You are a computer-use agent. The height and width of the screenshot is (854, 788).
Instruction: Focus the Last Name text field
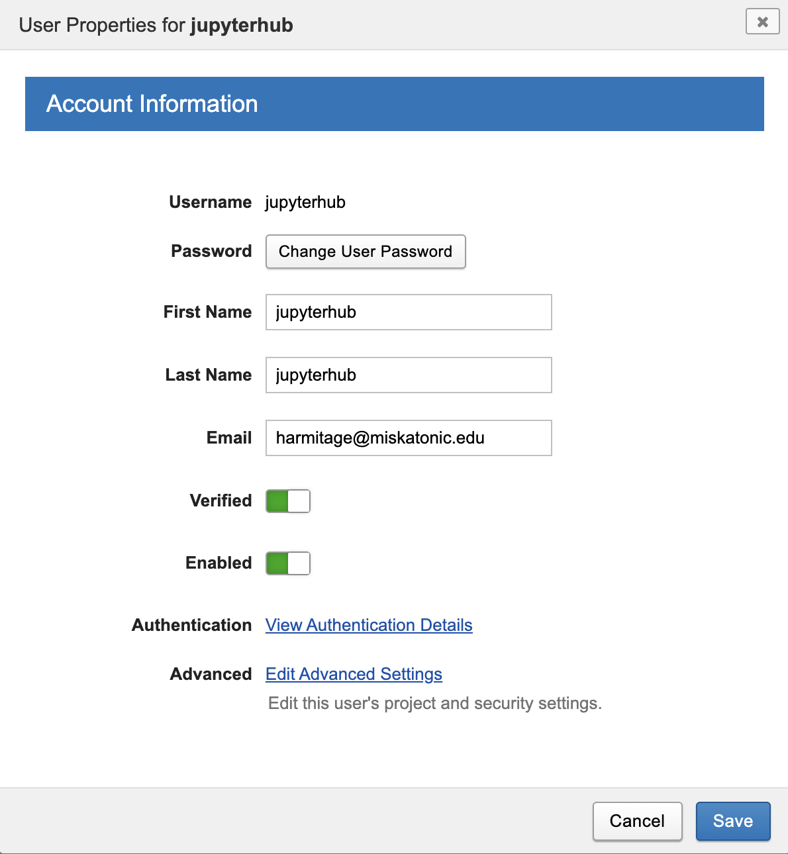409,375
